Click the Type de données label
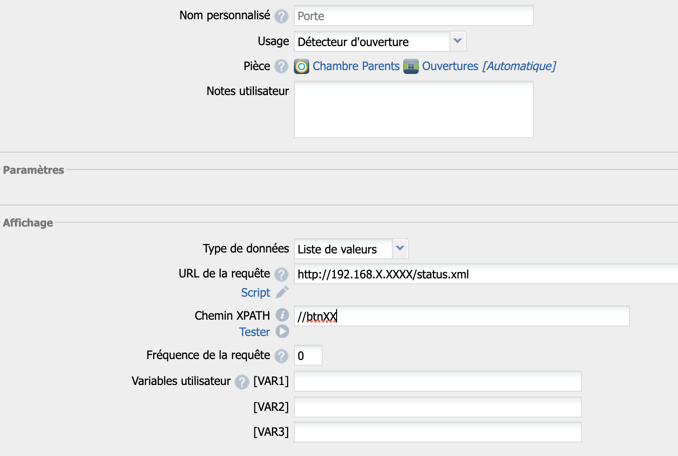This screenshot has height=456, width=678. pyautogui.click(x=246, y=248)
